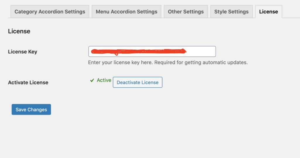Save Changes button
This screenshot has height=158, width=300.
point(31,109)
